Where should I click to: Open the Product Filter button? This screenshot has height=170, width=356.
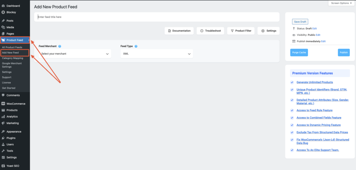click(241, 31)
